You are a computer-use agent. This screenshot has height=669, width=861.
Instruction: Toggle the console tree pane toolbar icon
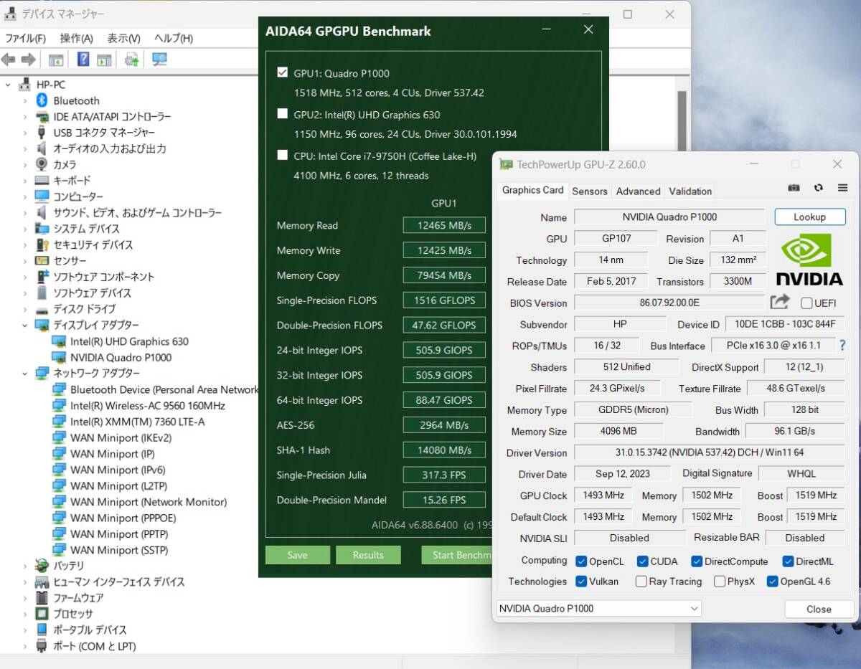pyautogui.click(x=56, y=60)
